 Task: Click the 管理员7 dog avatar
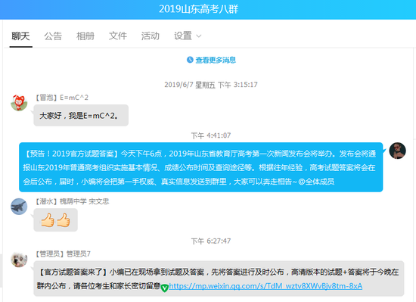click(19, 260)
